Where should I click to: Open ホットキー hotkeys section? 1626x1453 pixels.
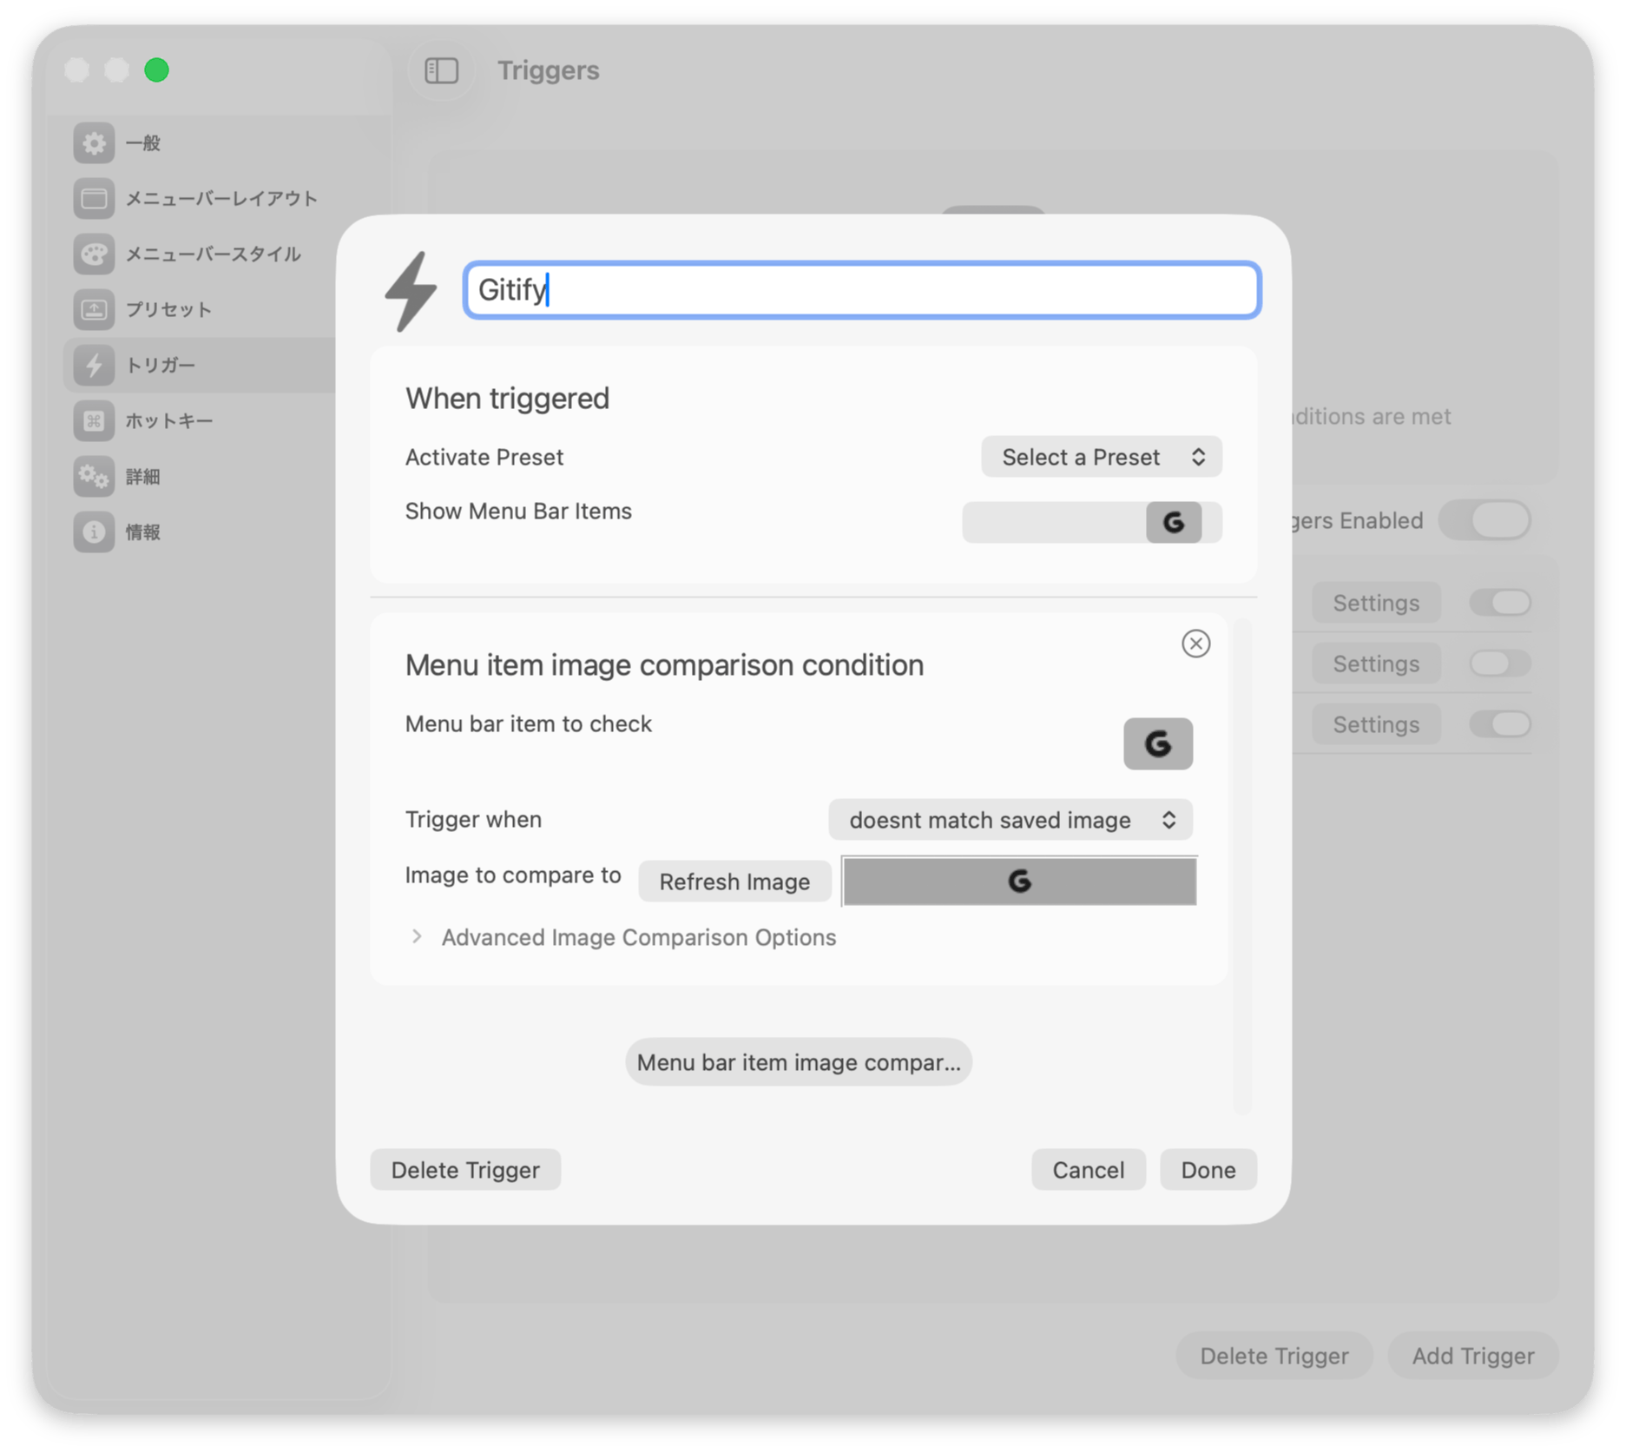pos(168,421)
